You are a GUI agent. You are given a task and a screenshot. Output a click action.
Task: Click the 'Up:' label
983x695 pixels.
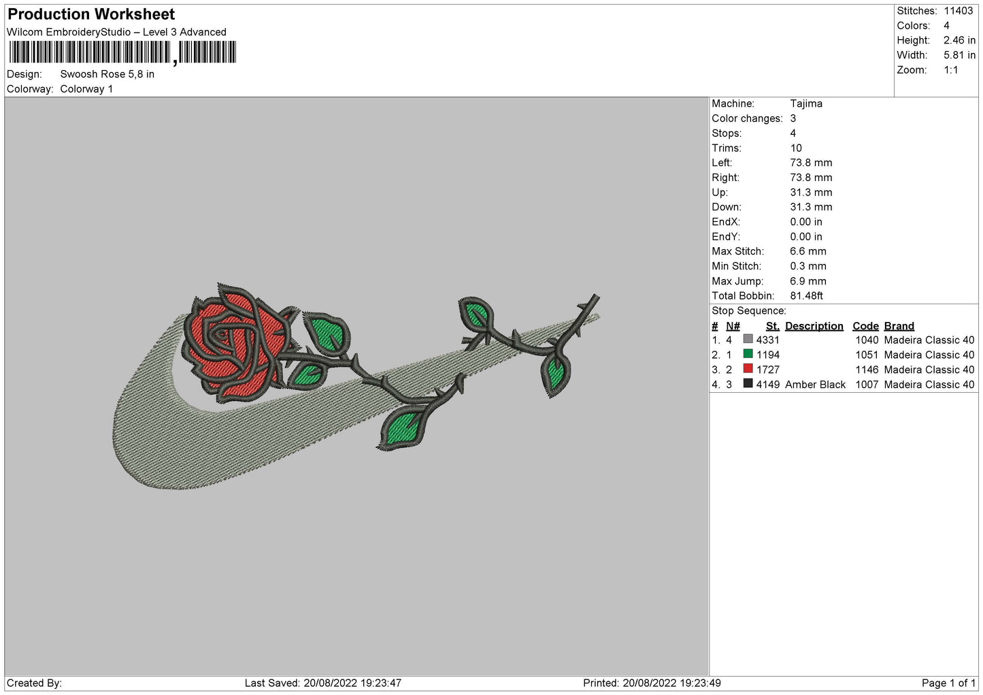720,193
